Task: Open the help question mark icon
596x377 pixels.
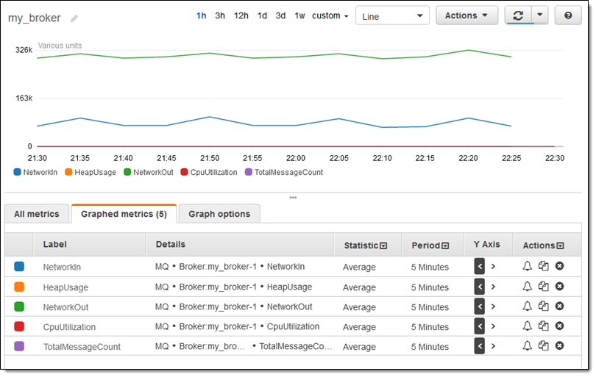Action: (x=567, y=15)
